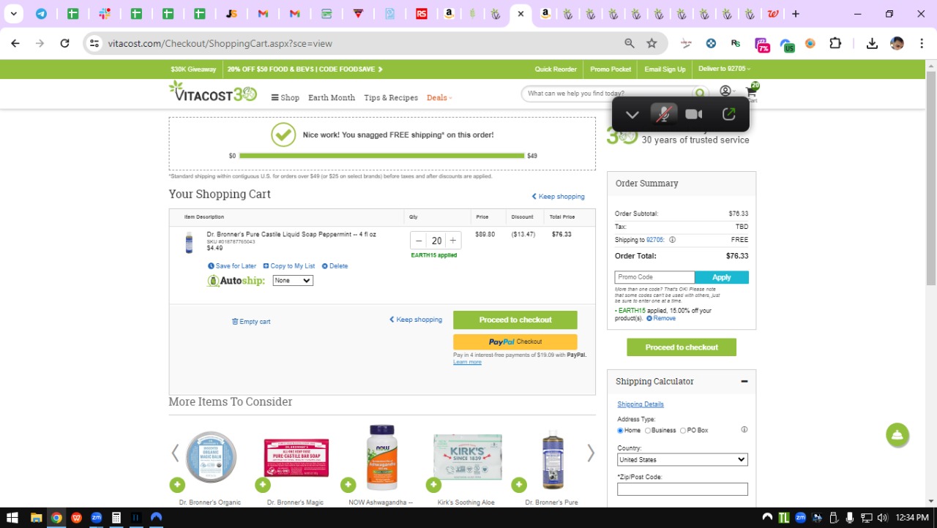Open Calculator from the taskbar
This screenshot has width=937, height=528.
116,517
